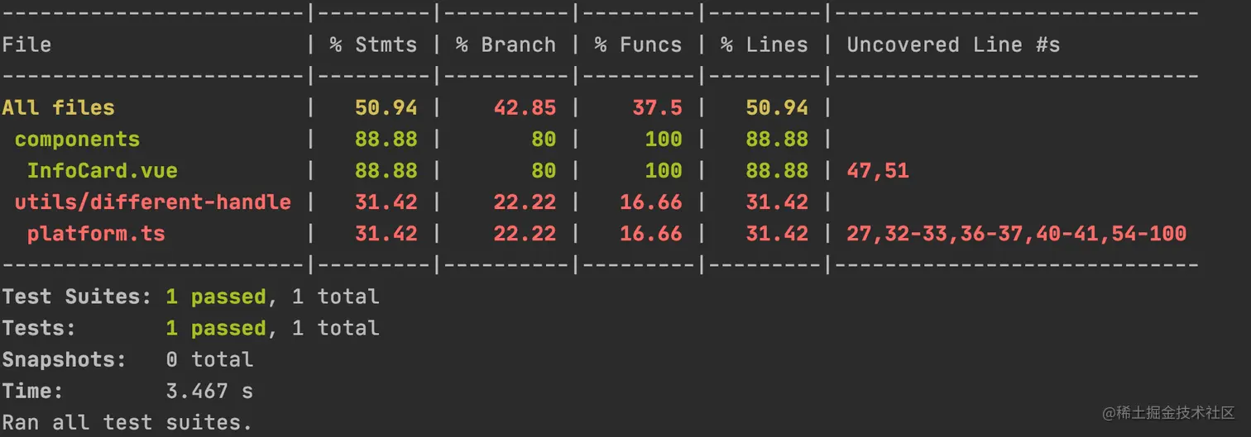Click InfoCard.vue % Lines value 88.88
1251x437 pixels.
tap(777, 171)
